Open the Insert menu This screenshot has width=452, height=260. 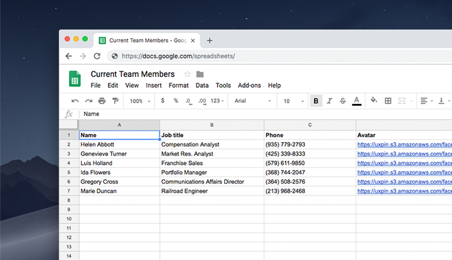(154, 85)
